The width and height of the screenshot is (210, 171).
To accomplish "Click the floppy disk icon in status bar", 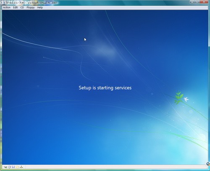I will 13,167.
